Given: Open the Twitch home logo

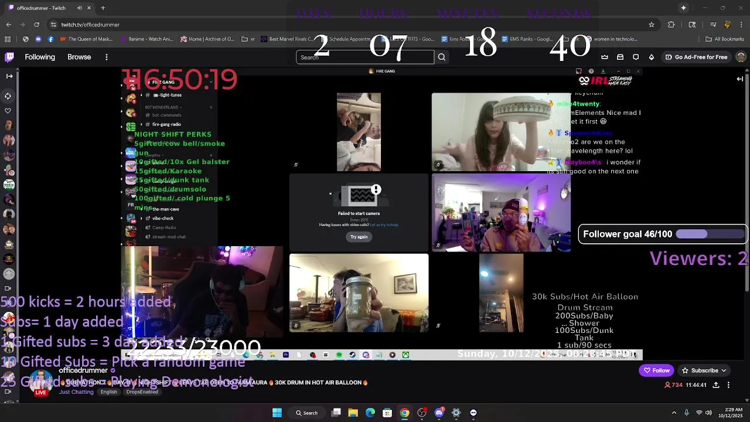Looking at the screenshot, I should (9, 57).
